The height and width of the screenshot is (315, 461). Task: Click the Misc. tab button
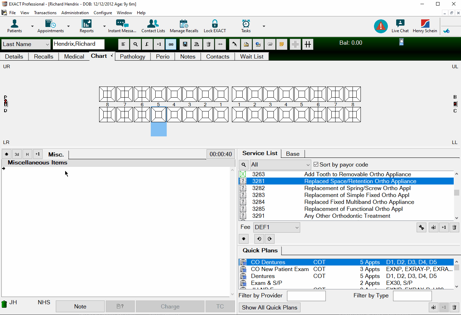point(56,154)
